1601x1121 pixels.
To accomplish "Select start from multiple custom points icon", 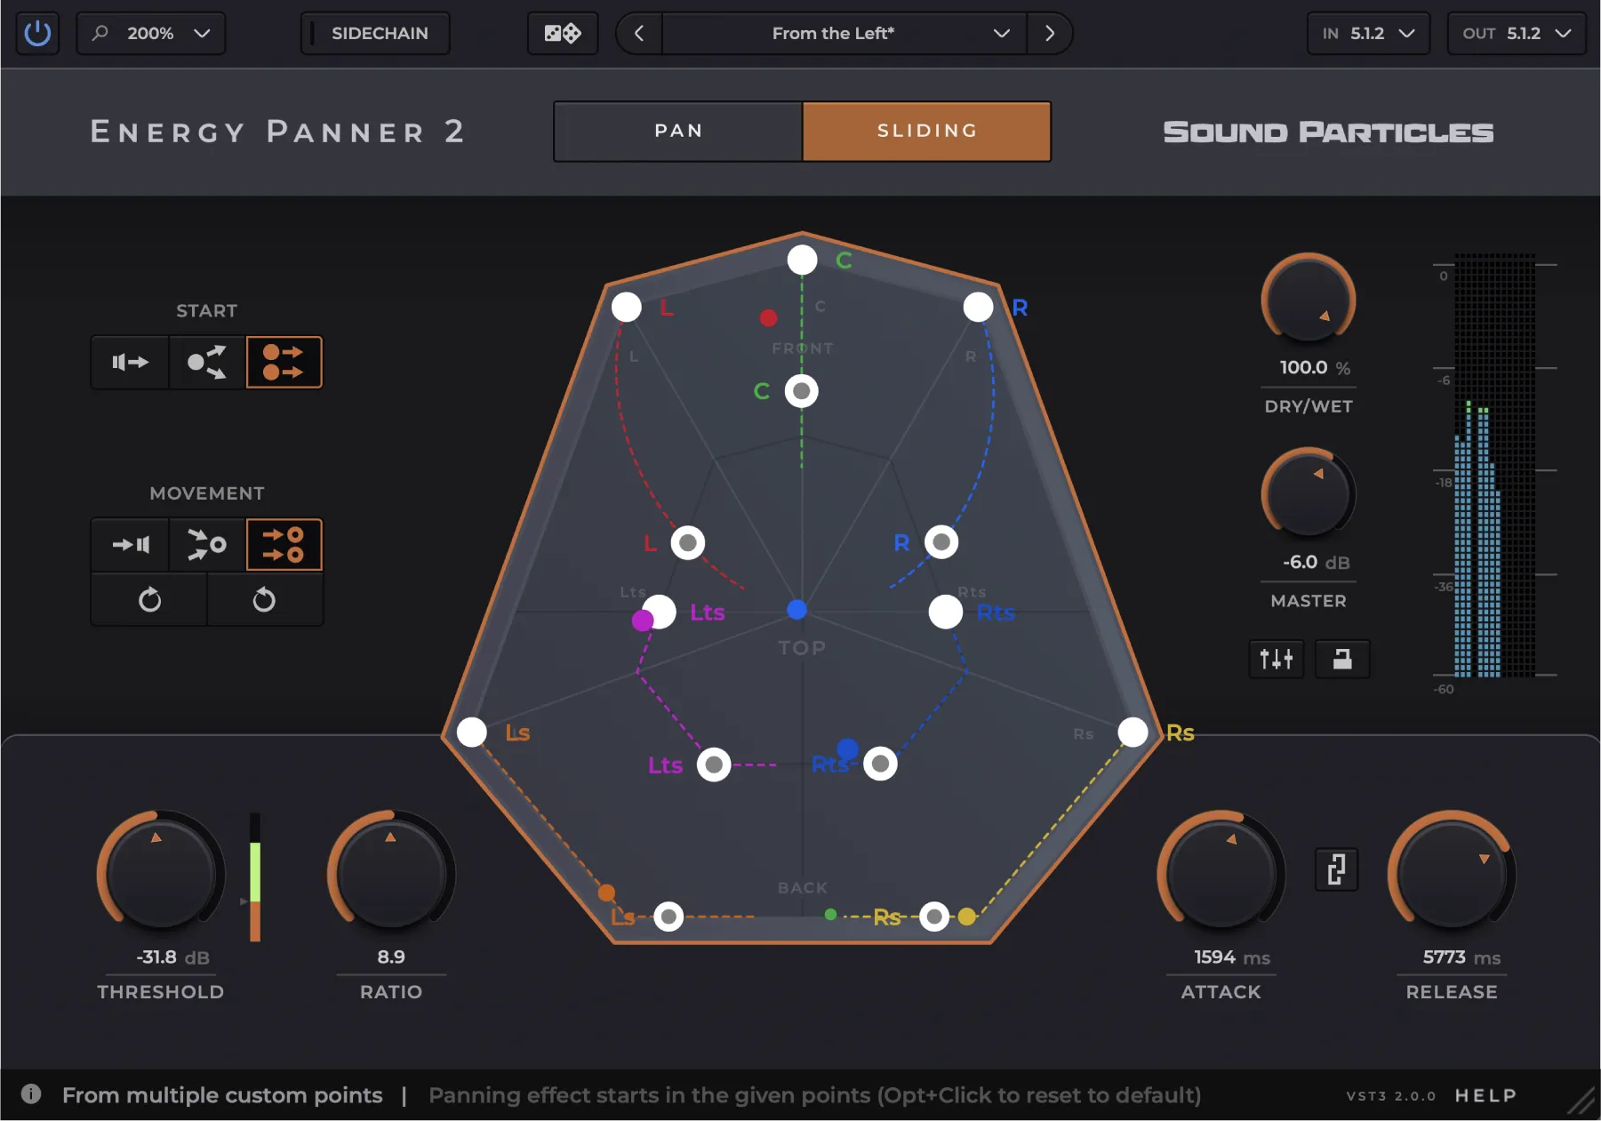I will click(284, 362).
